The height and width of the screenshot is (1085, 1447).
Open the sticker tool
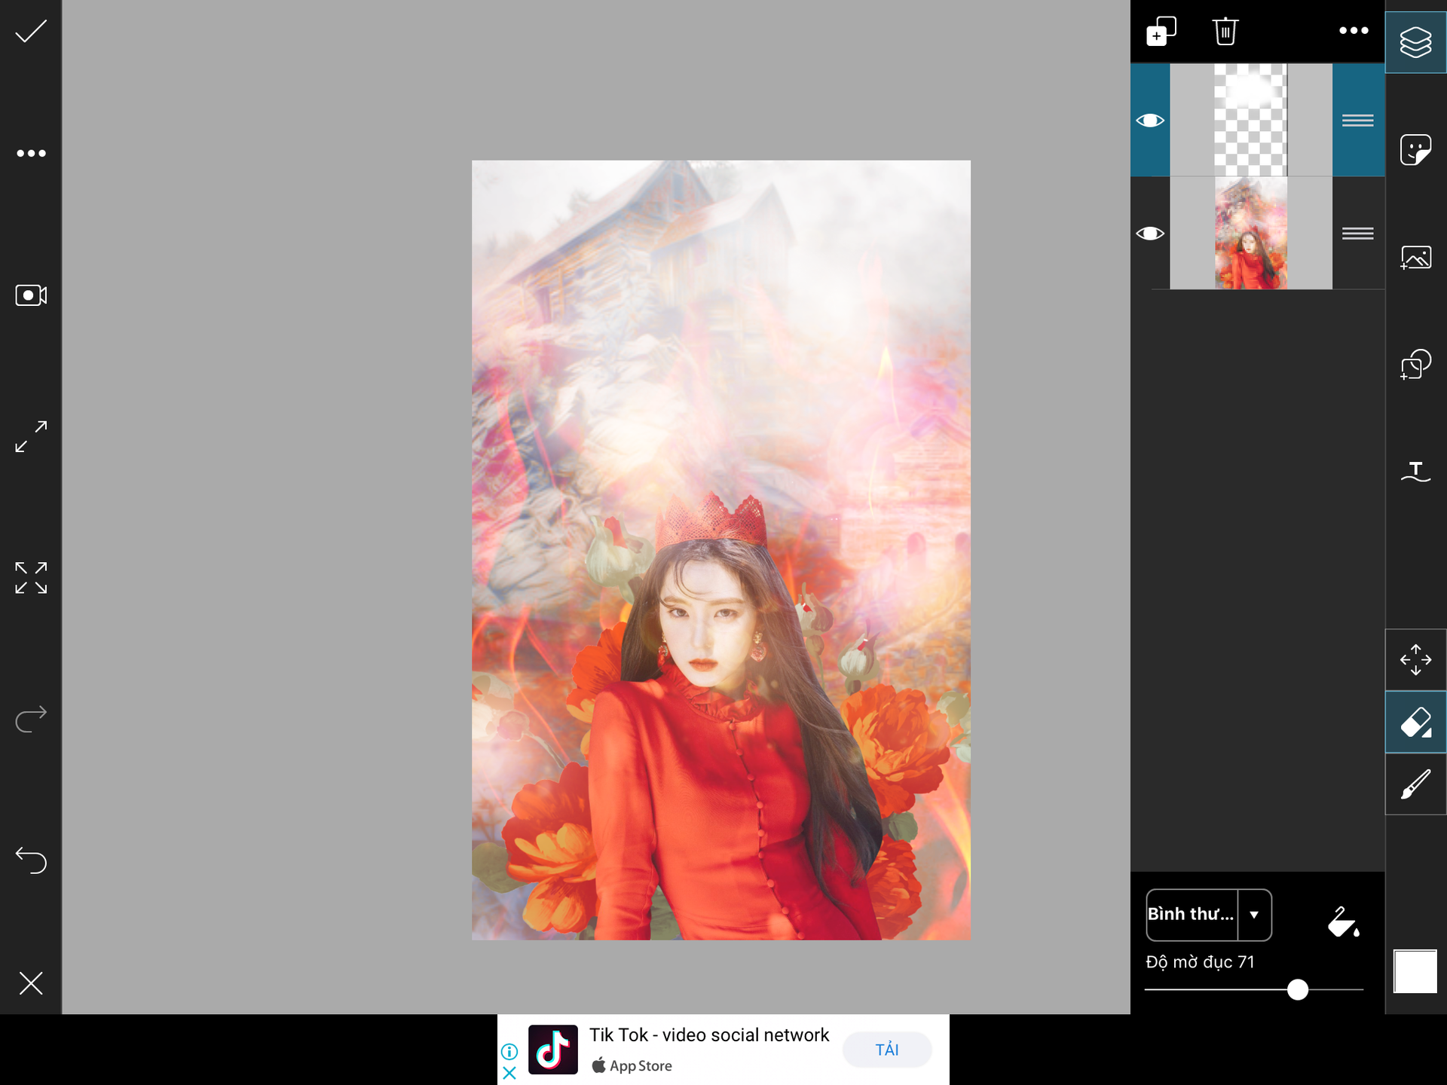point(1415,149)
